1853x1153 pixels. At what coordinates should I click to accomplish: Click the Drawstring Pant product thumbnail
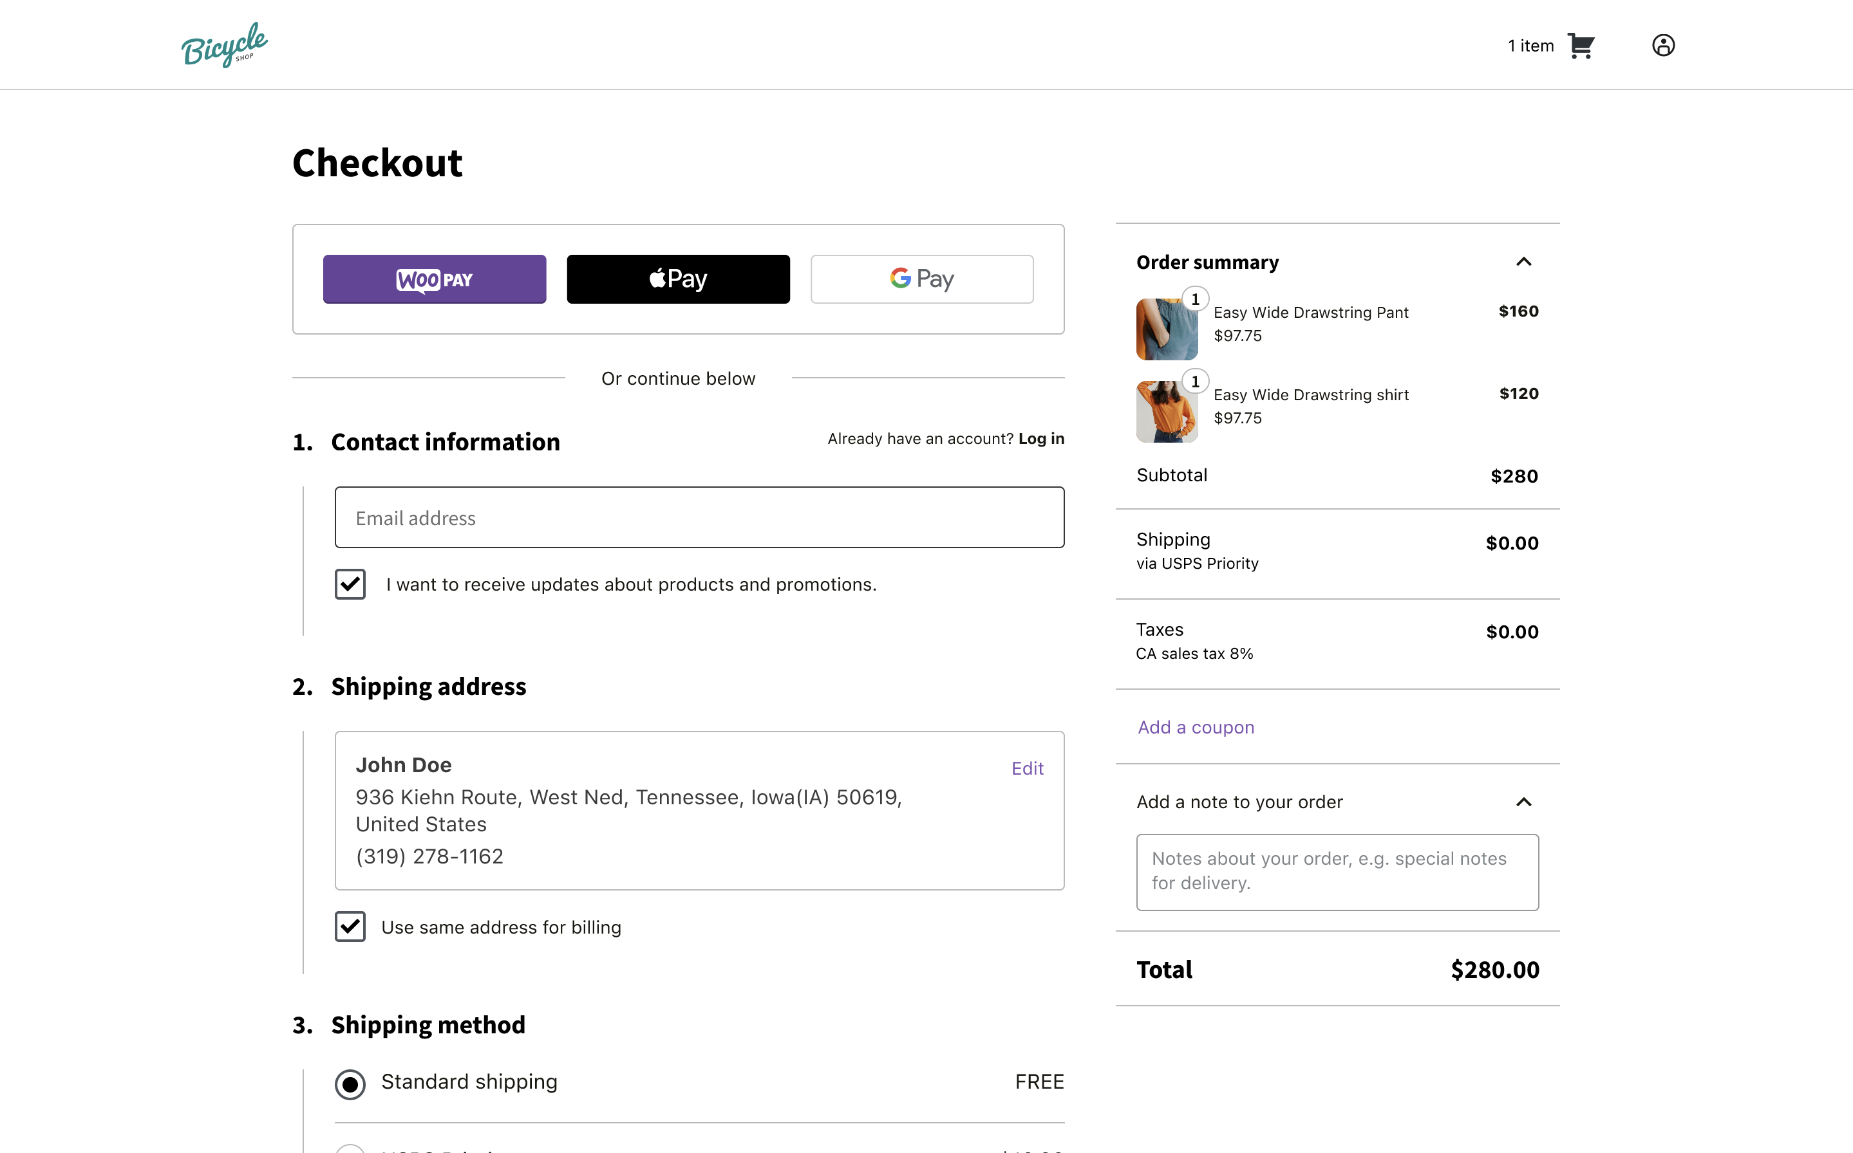pyautogui.click(x=1165, y=331)
